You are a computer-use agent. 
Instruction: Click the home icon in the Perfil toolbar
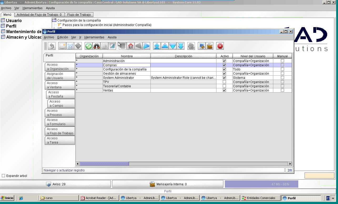coord(131,46)
